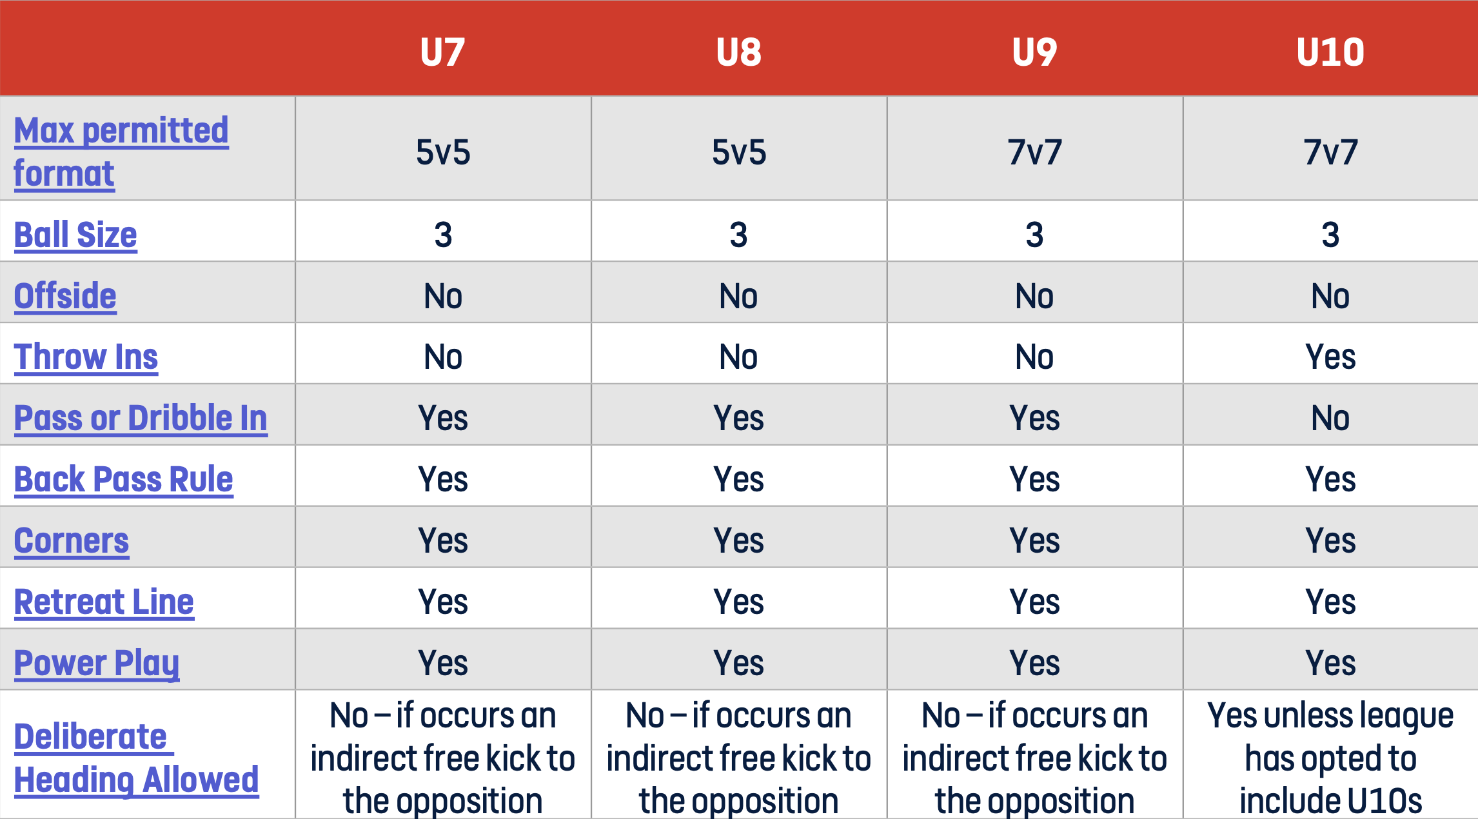Image resolution: width=1478 pixels, height=819 pixels.
Task: Select the U10 column header
Action: pyautogui.click(x=1330, y=52)
